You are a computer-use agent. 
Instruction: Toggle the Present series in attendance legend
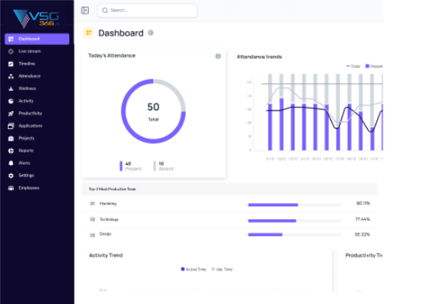[x=374, y=66]
